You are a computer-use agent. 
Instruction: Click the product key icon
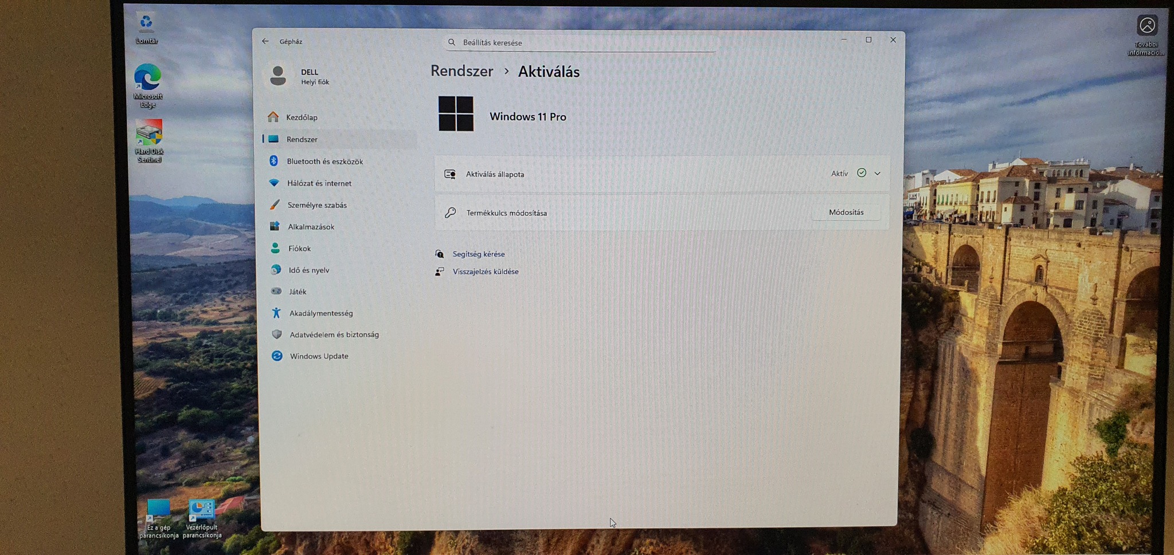point(451,212)
